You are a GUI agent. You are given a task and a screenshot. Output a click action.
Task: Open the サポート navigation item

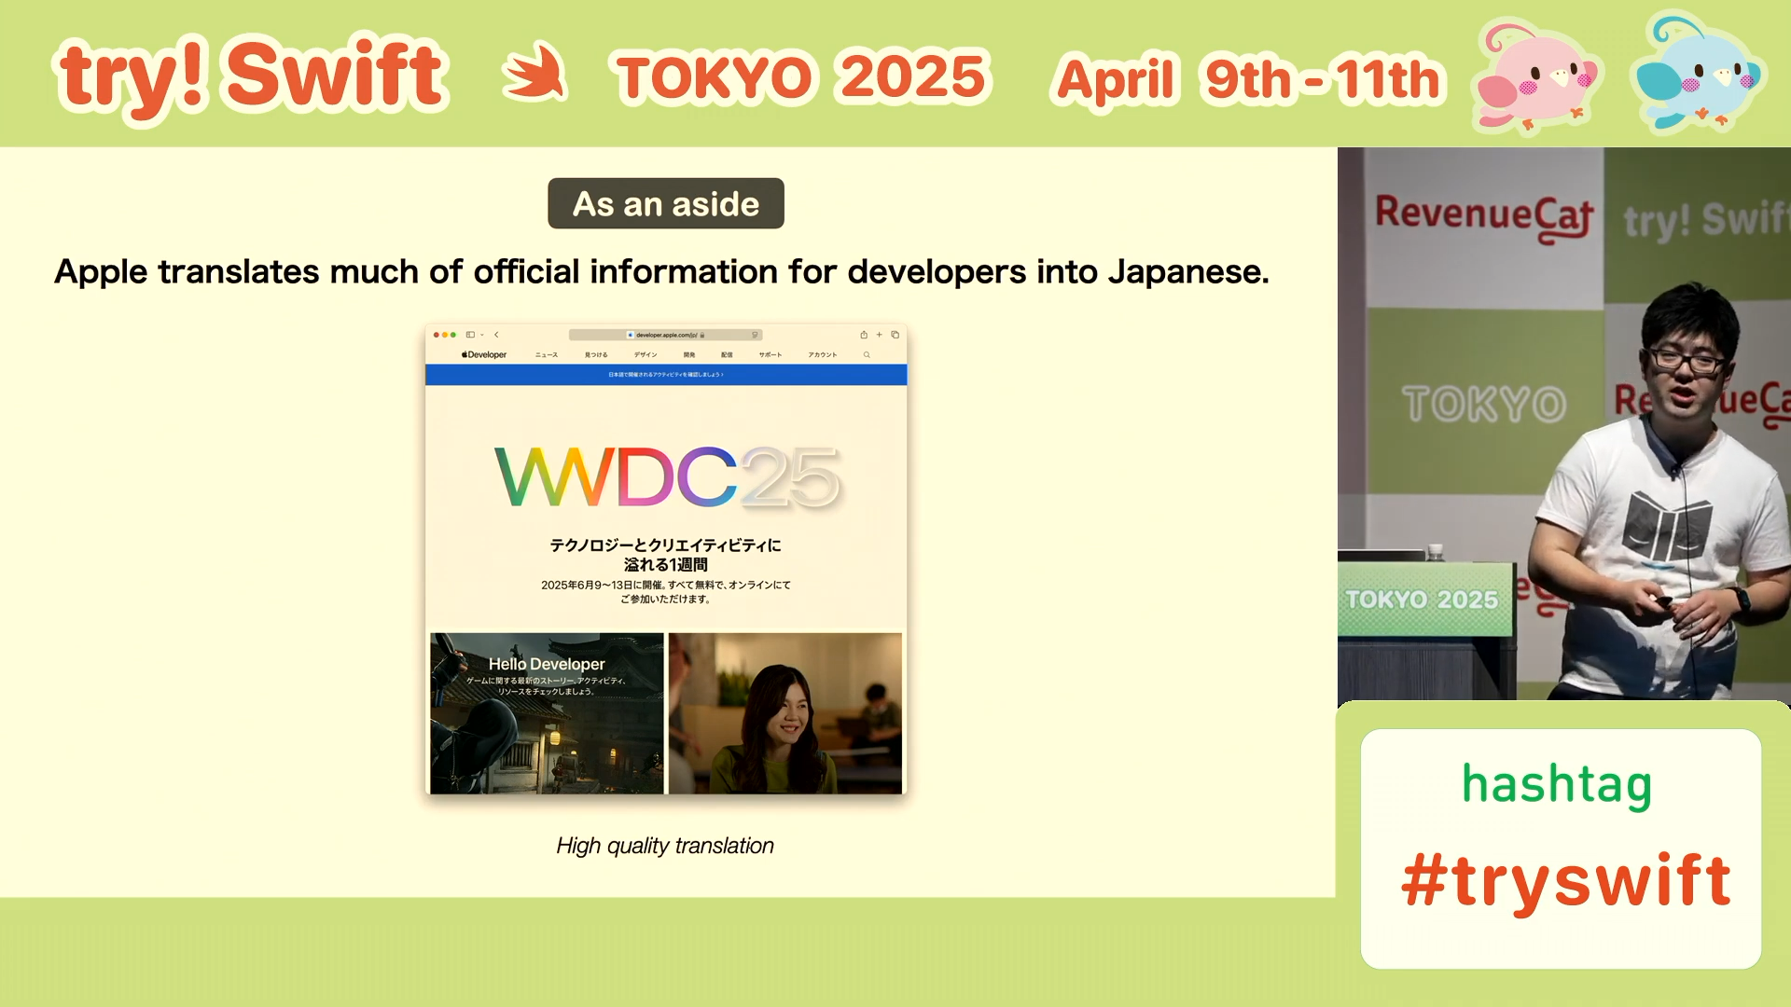tap(771, 354)
